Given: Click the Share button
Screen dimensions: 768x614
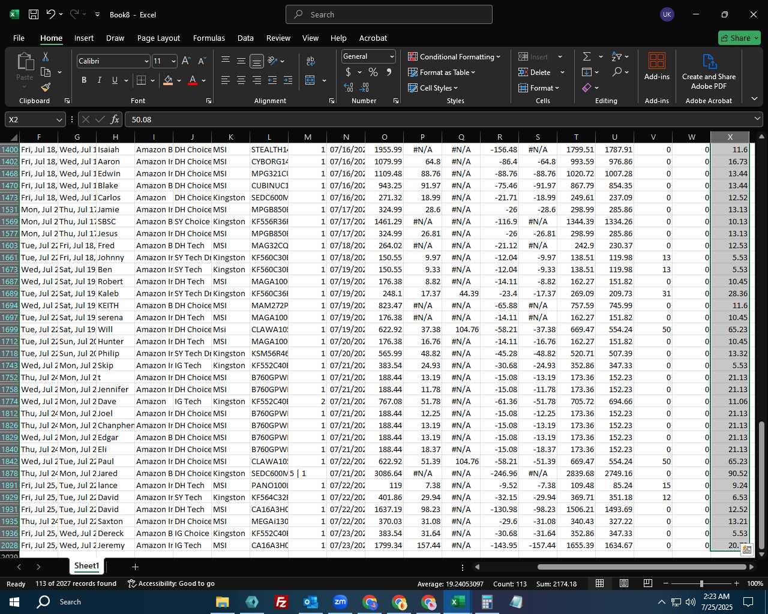Looking at the screenshot, I should tap(739, 38).
